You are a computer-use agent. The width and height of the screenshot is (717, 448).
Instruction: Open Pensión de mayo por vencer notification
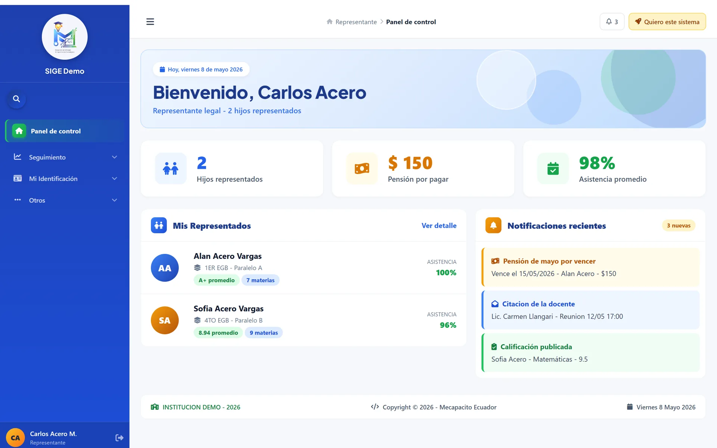tap(590, 267)
